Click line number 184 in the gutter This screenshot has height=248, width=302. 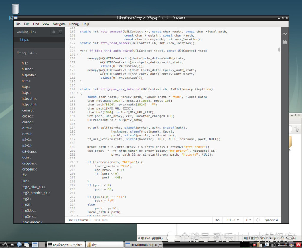pos(73,89)
